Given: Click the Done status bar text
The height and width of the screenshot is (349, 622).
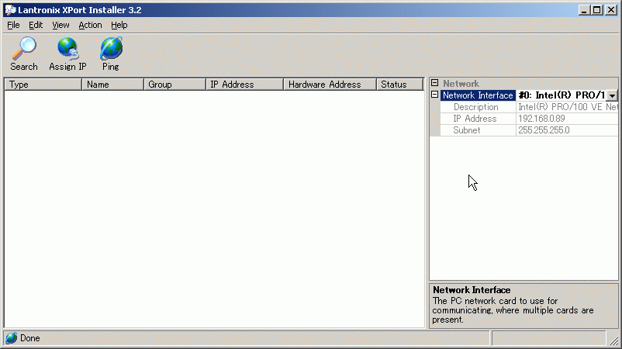Looking at the screenshot, I should pos(30,338).
